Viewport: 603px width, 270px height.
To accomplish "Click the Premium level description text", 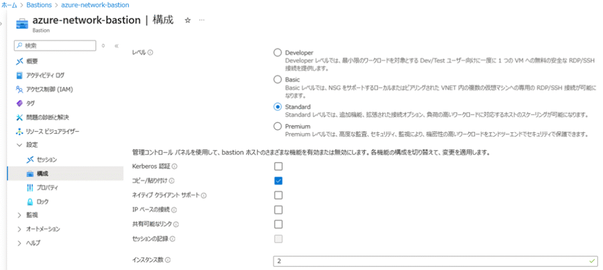I will click(437, 134).
